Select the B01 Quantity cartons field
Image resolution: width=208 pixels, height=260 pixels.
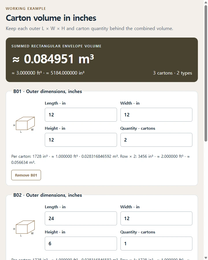pos(156,140)
